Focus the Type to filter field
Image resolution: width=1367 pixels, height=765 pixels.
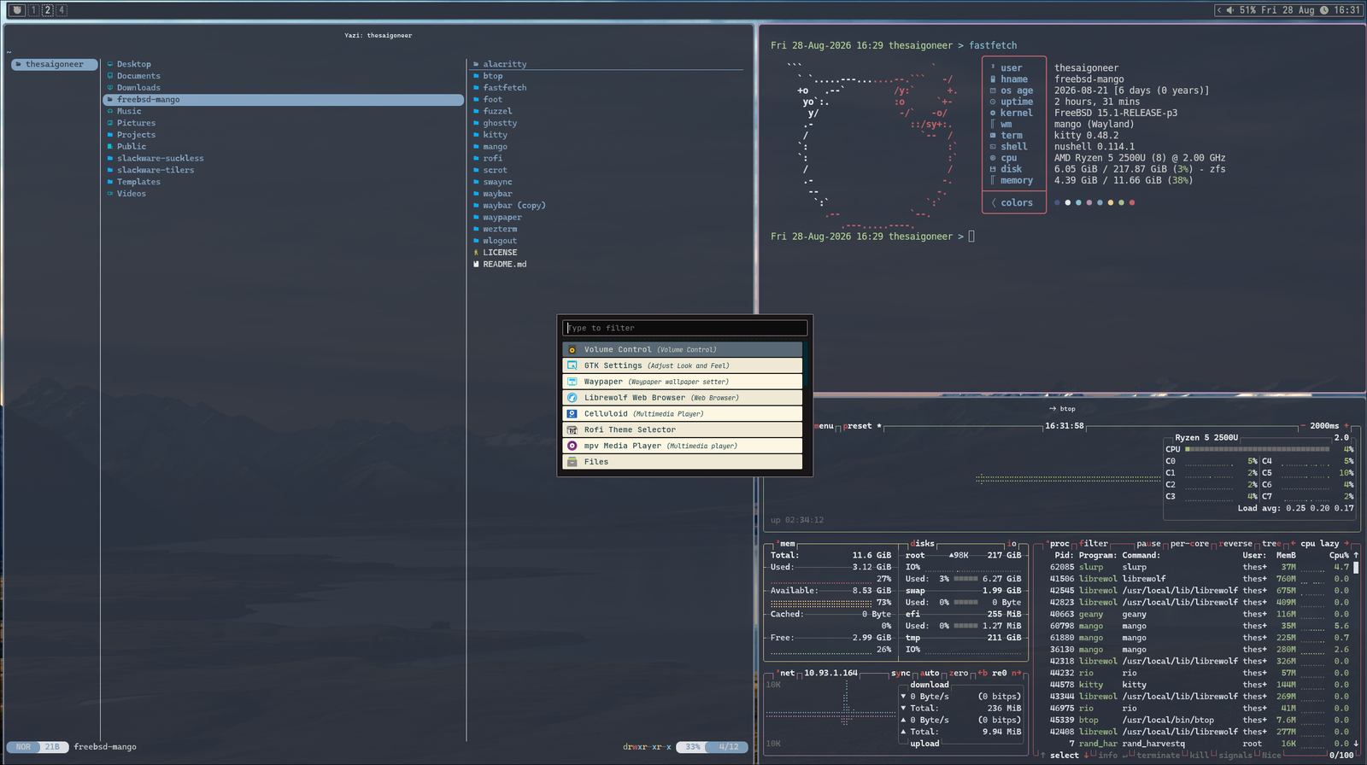tap(684, 328)
